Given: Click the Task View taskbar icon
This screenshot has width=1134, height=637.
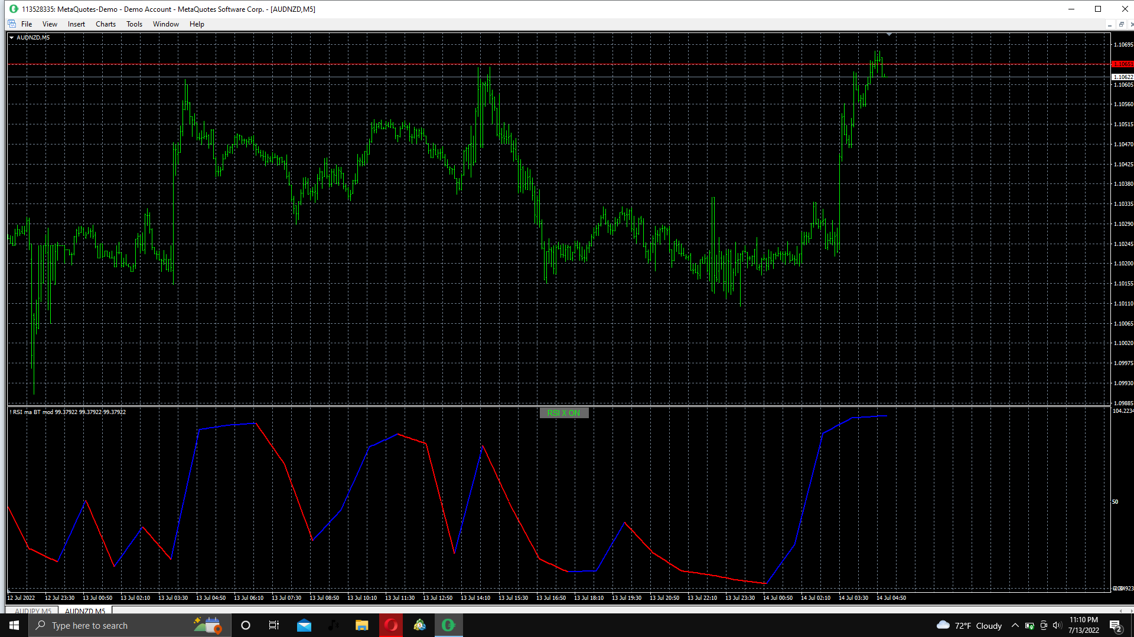Looking at the screenshot, I should 274,625.
